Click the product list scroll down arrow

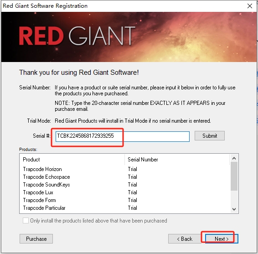(234, 209)
